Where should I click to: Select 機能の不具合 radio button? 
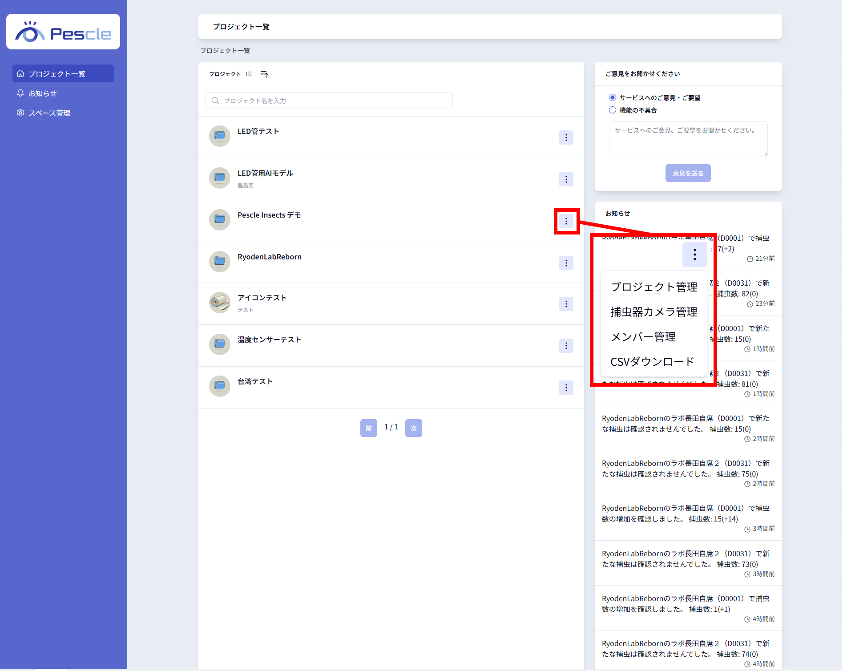pyautogui.click(x=613, y=110)
